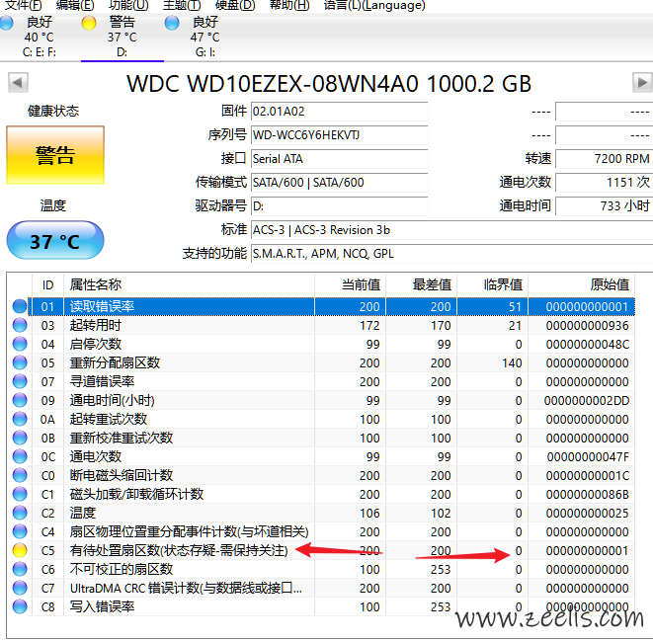Click status icon for C0 断电磁头缩回计数
653x642 pixels.
pyautogui.click(x=20, y=475)
